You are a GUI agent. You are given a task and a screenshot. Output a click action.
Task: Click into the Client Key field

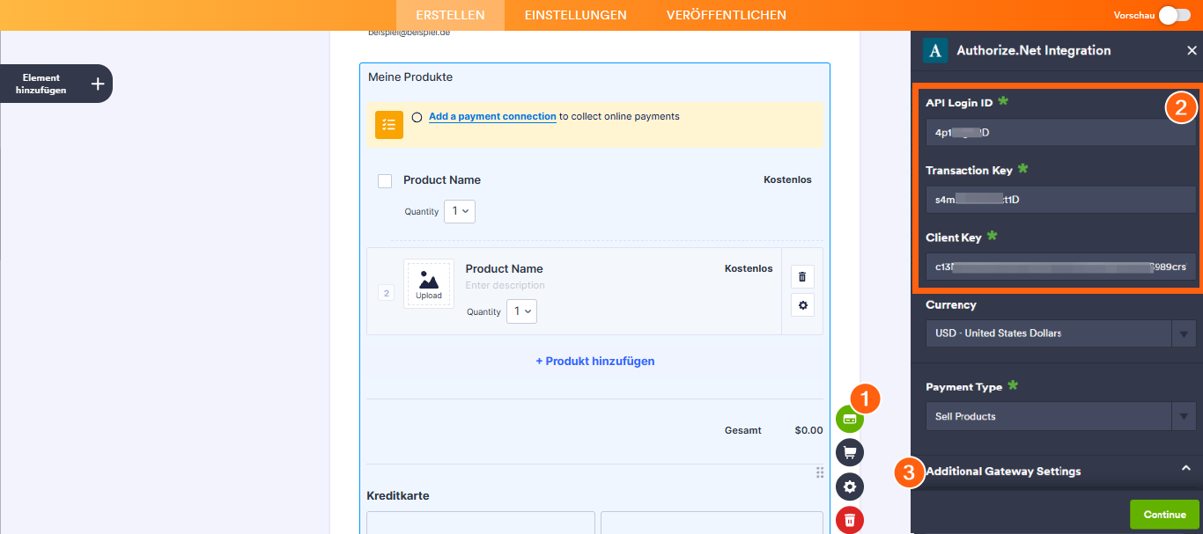click(1060, 267)
